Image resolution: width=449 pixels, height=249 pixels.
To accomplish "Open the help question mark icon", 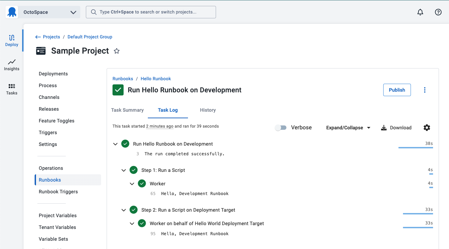I will coord(438,12).
